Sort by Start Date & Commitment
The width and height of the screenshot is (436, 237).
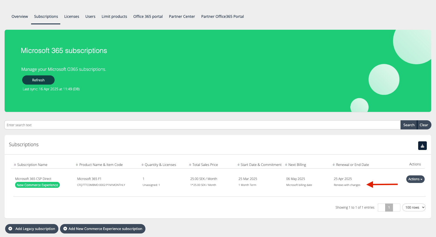(261, 165)
